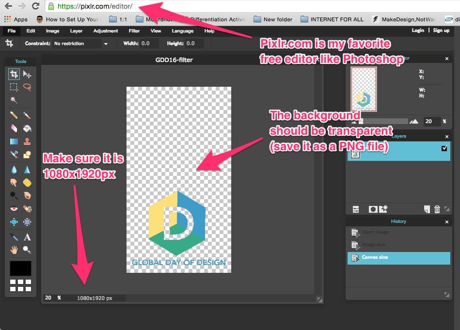Select the Red Eye Reduction tool
460x330 pixels.
[14, 208]
